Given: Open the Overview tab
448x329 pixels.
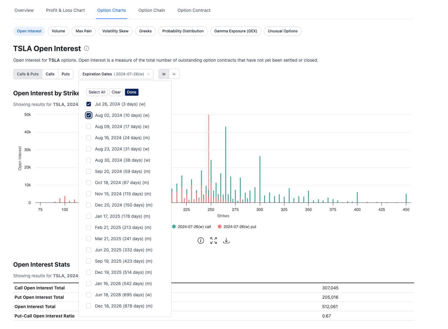Looking at the screenshot, I should (24, 10).
